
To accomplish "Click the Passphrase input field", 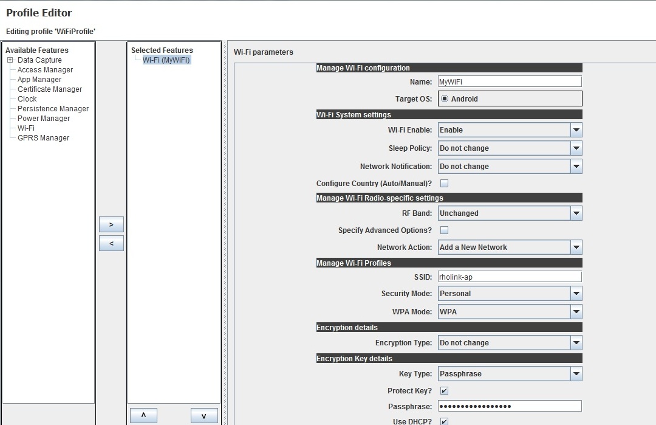I will pos(509,406).
